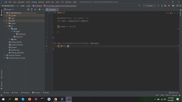The width and height of the screenshot is (182, 102).
Task: Open the Run tool window
Action: tap(7, 93)
